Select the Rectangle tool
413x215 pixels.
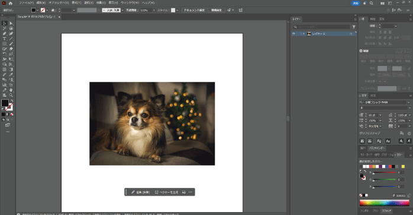pyautogui.click(x=5, y=44)
